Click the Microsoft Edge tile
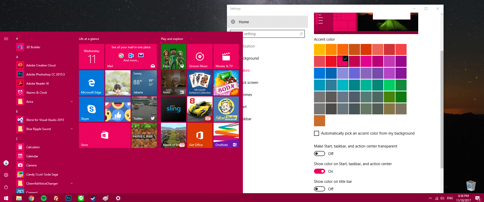Viewport: 484px width, 202px height. [x=92, y=83]
